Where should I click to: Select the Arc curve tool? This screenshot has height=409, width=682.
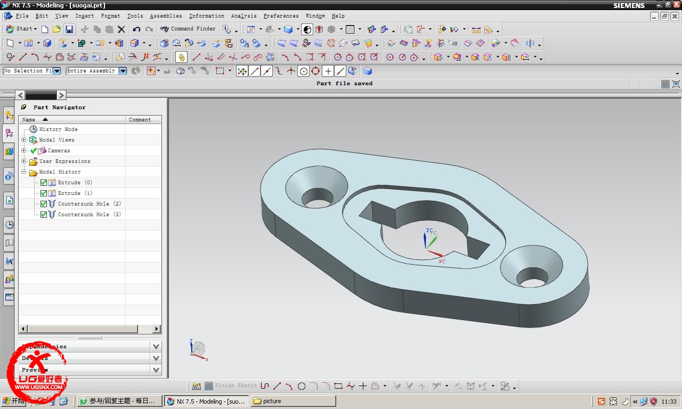tap(35, 57)
